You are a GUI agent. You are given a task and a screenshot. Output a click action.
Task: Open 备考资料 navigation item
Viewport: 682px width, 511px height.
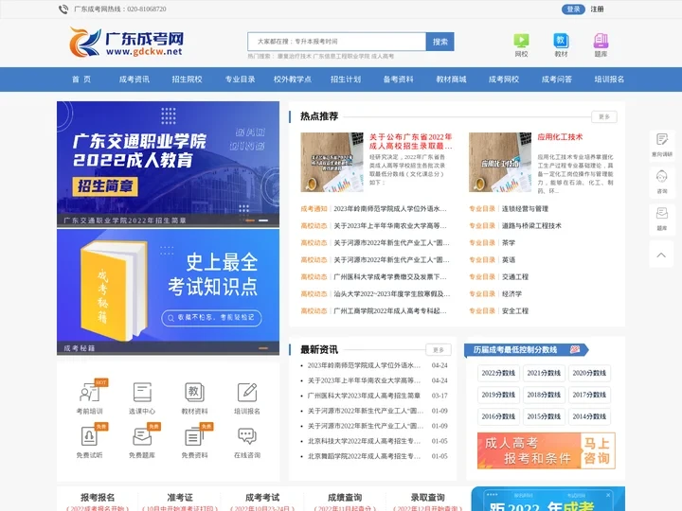point(399,79)
